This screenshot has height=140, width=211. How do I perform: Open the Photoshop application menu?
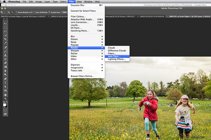(14, 2)
